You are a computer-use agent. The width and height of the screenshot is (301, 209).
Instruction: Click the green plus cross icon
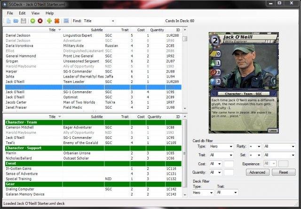49,21
